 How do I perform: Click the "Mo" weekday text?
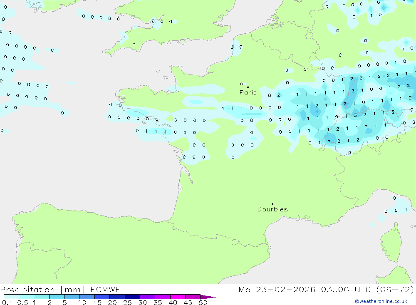[x=244, y=289]
